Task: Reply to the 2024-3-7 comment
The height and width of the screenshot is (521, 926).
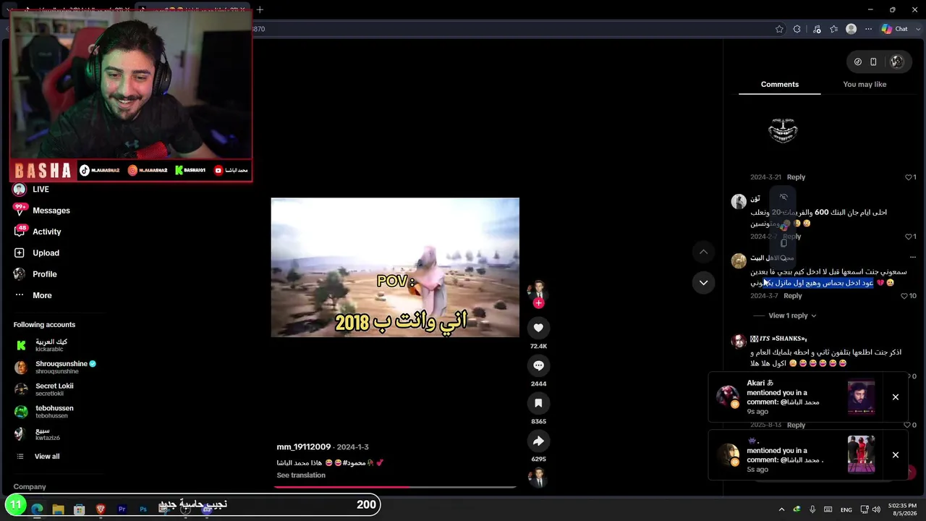Action: pos(793,296)
